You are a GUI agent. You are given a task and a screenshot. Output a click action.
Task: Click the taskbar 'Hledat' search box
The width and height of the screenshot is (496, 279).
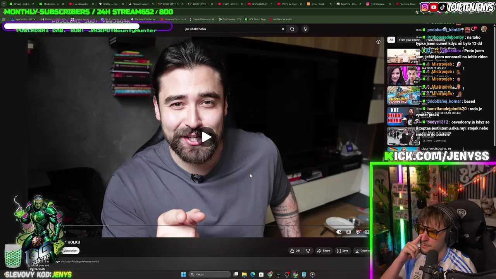209,274
